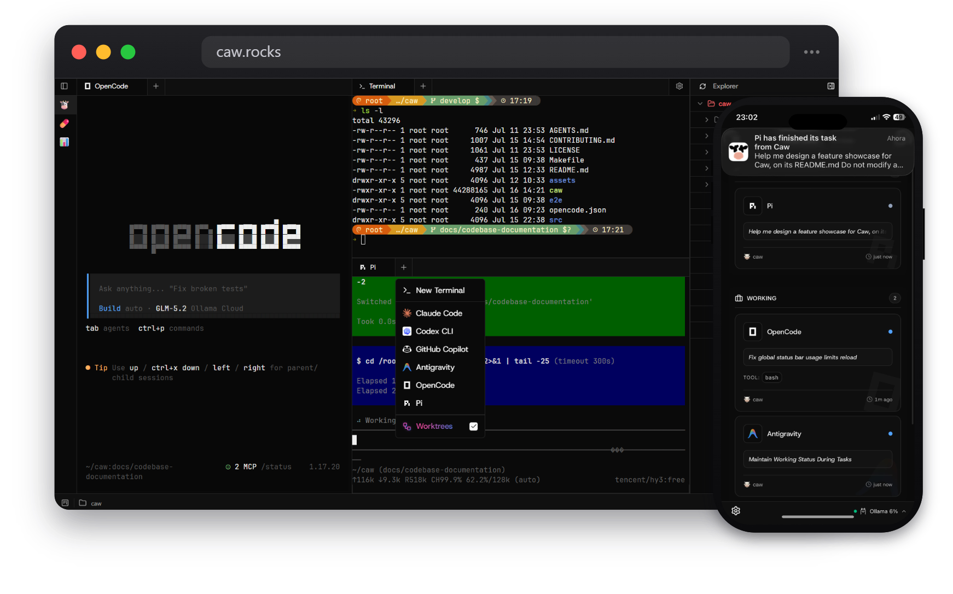Tap the Antigravity icon on phone card
The width and height of the screenshot is (953, 594).
point(753,434)
